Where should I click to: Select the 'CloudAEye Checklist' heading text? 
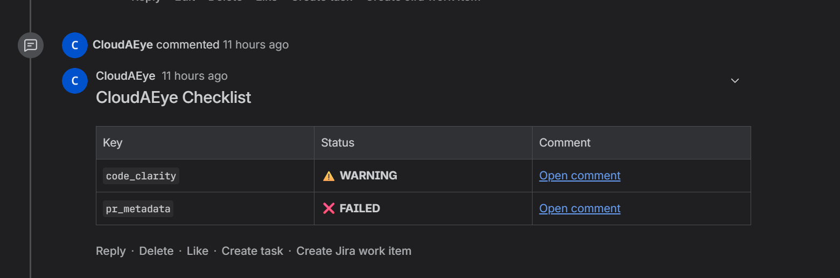(x=173, y=98)
